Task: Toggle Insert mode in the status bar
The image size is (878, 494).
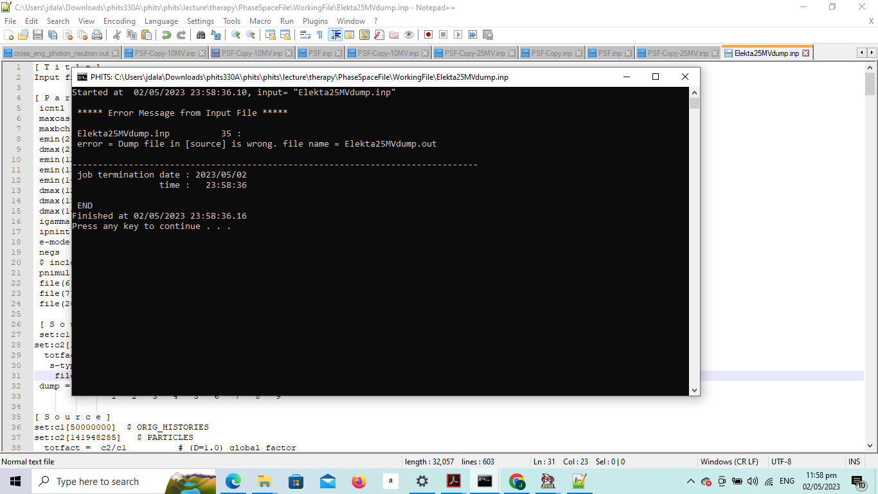Action: coord(854,461)
